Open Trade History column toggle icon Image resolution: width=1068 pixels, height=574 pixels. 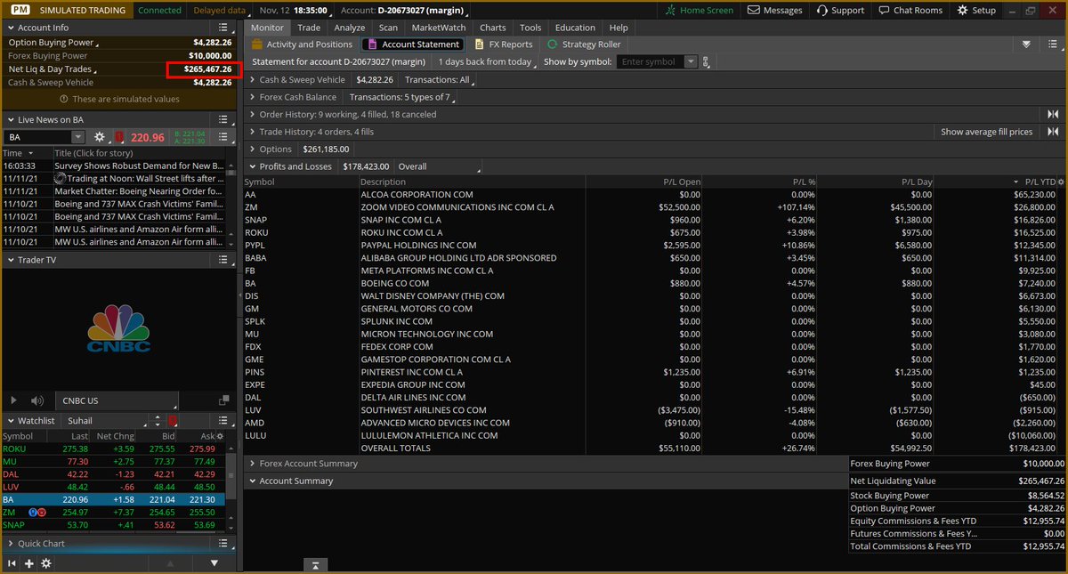pos(1053,132)
